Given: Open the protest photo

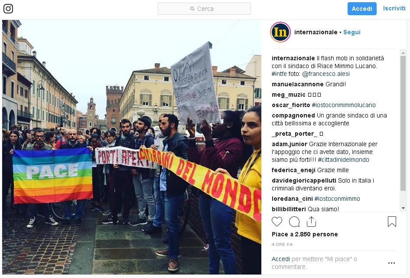Looking at the screenshot, I should coord(132,147).
